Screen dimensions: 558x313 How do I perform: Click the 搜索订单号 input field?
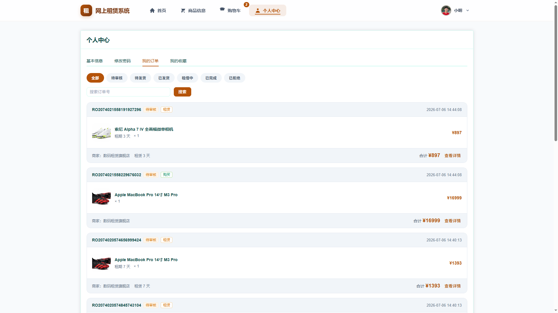tap(128, 92)
